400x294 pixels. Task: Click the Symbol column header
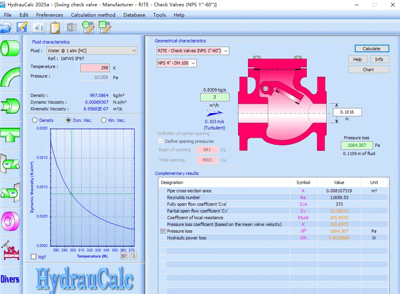[303, 182]
